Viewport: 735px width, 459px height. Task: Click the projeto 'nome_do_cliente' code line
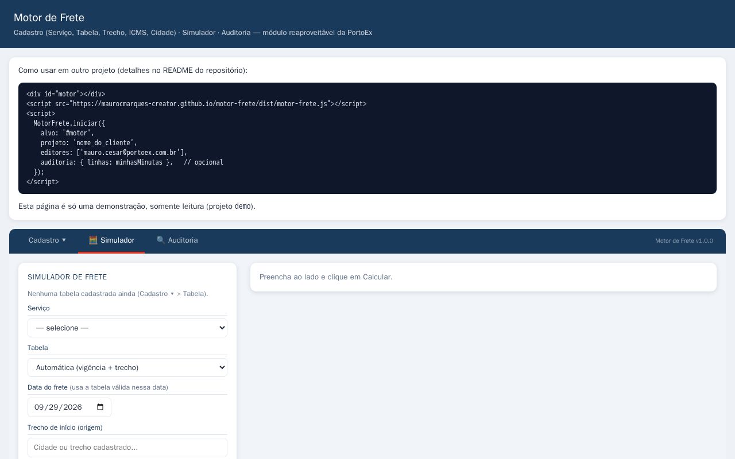[x=88, y=143]
